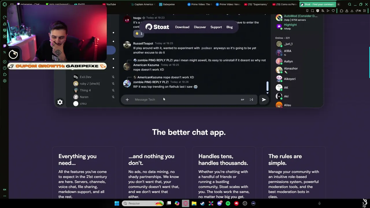Screen dimensions: 370x208
Task: Click the American Kazuma username in chat
Action: click(x=146, y=65)
